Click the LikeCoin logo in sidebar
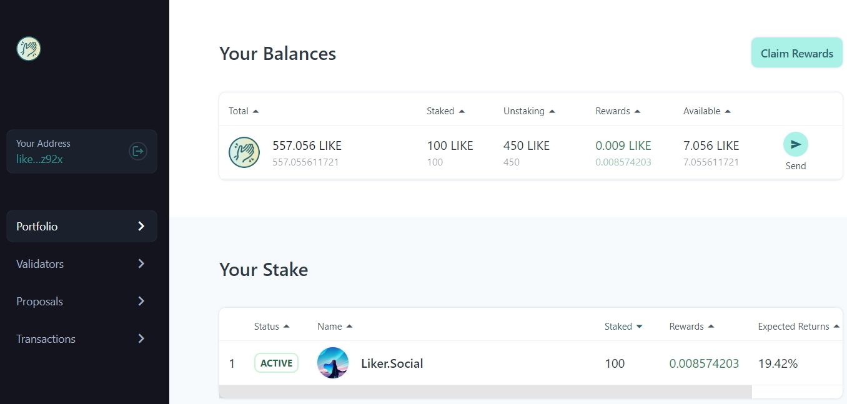The width and height of the screenshot is (847, 404). point(29,49)
